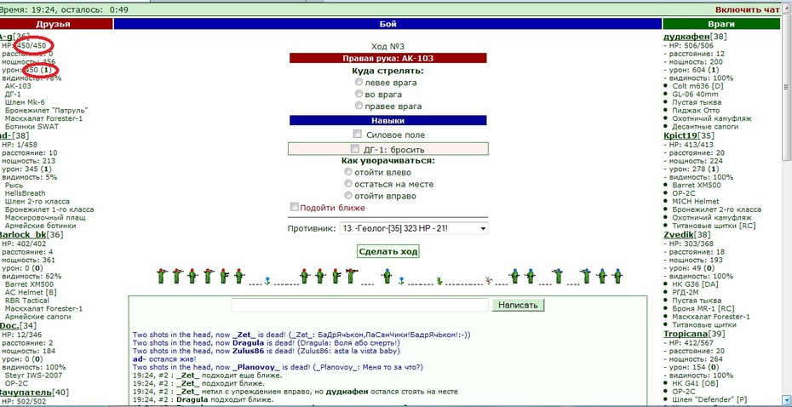Image resolution: width=792 pixels, height=407 pixels.
Task: Click into the chat message input field
Action: pyautogui.click(x=359, y=305)
